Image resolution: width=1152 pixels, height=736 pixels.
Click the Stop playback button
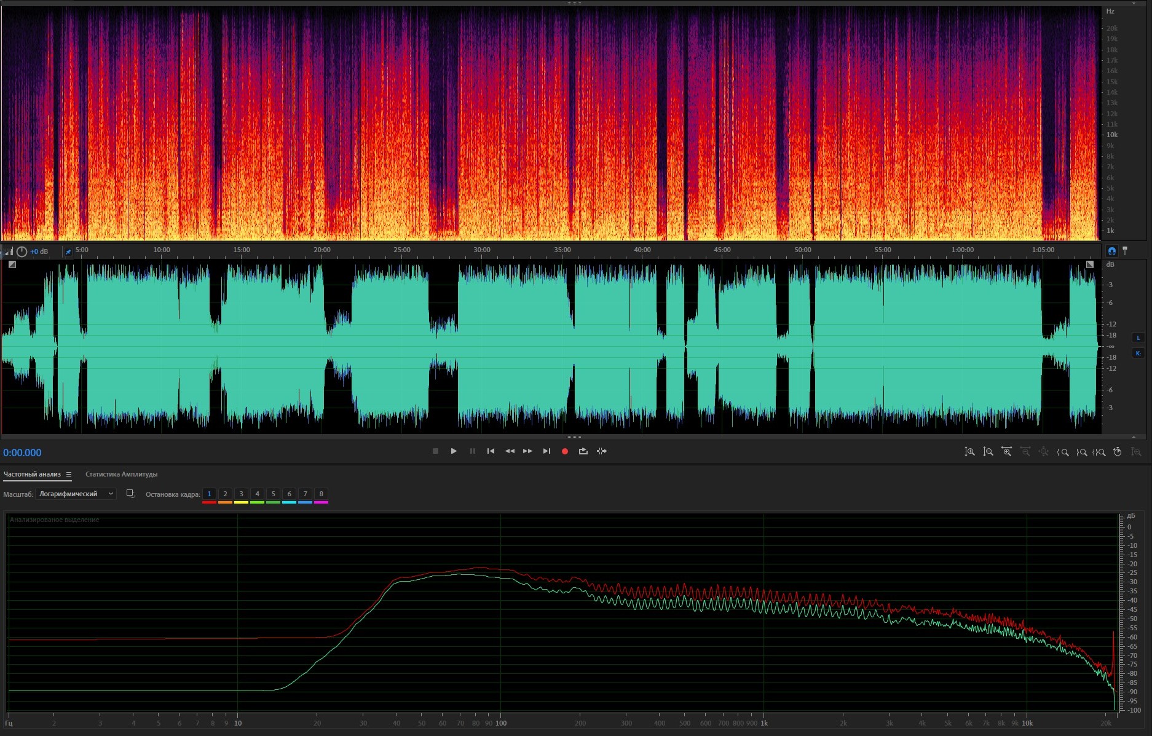click(x=435, y=451)
